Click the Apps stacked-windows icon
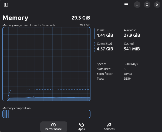The width and height of the screenshot is (162, 132). tap(82, 124)
